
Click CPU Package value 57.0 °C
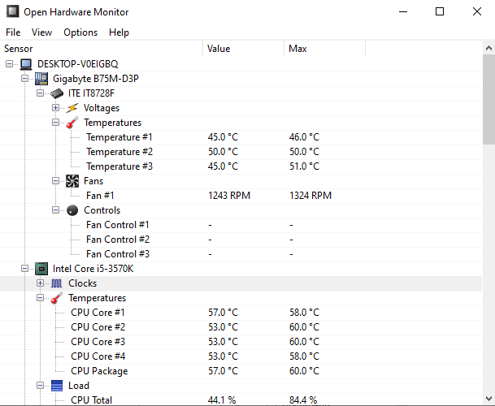click(223, 371)
